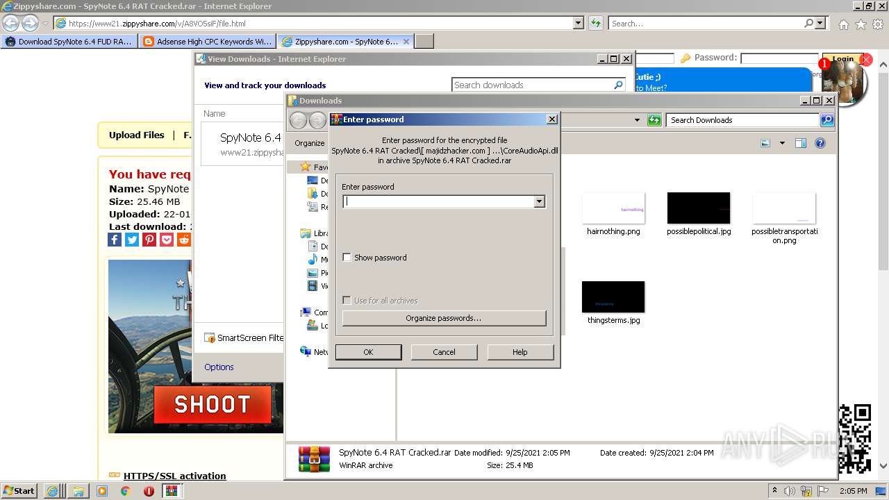
Task: Expand the Enter password dropdown arrow
Action: pyautogui.click(x=539, y=201)
